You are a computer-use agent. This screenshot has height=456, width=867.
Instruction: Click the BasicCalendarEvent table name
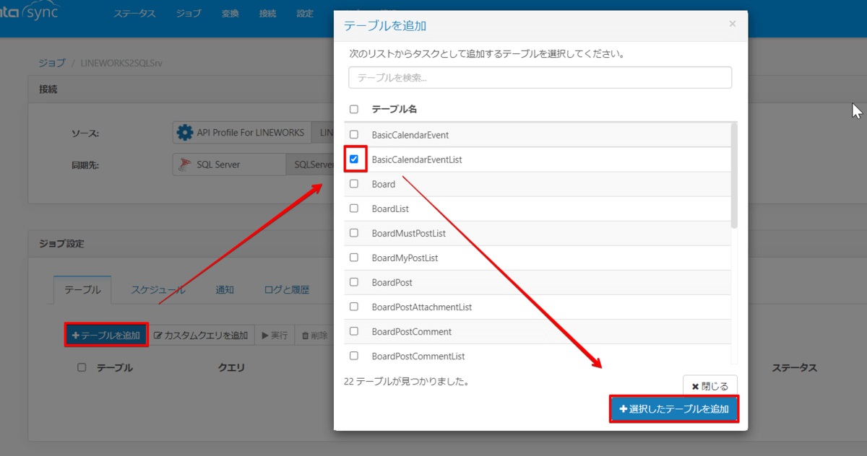pos(410,134)
